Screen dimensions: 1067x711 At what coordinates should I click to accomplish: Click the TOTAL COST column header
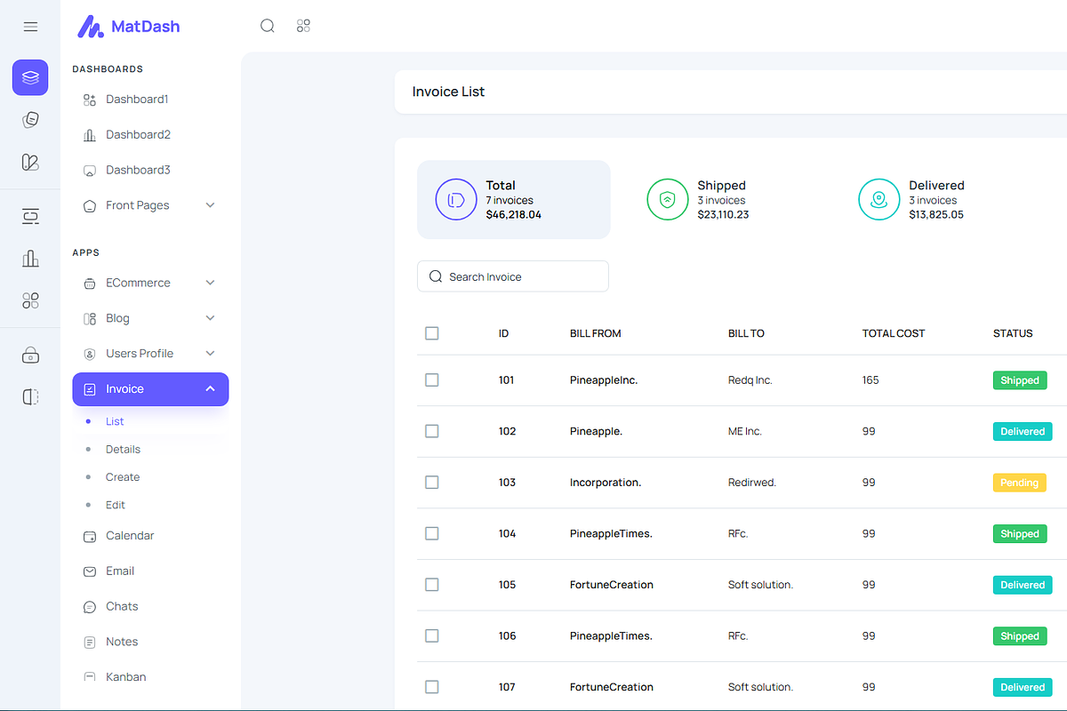pyautogui.click(x=894, y=333)
